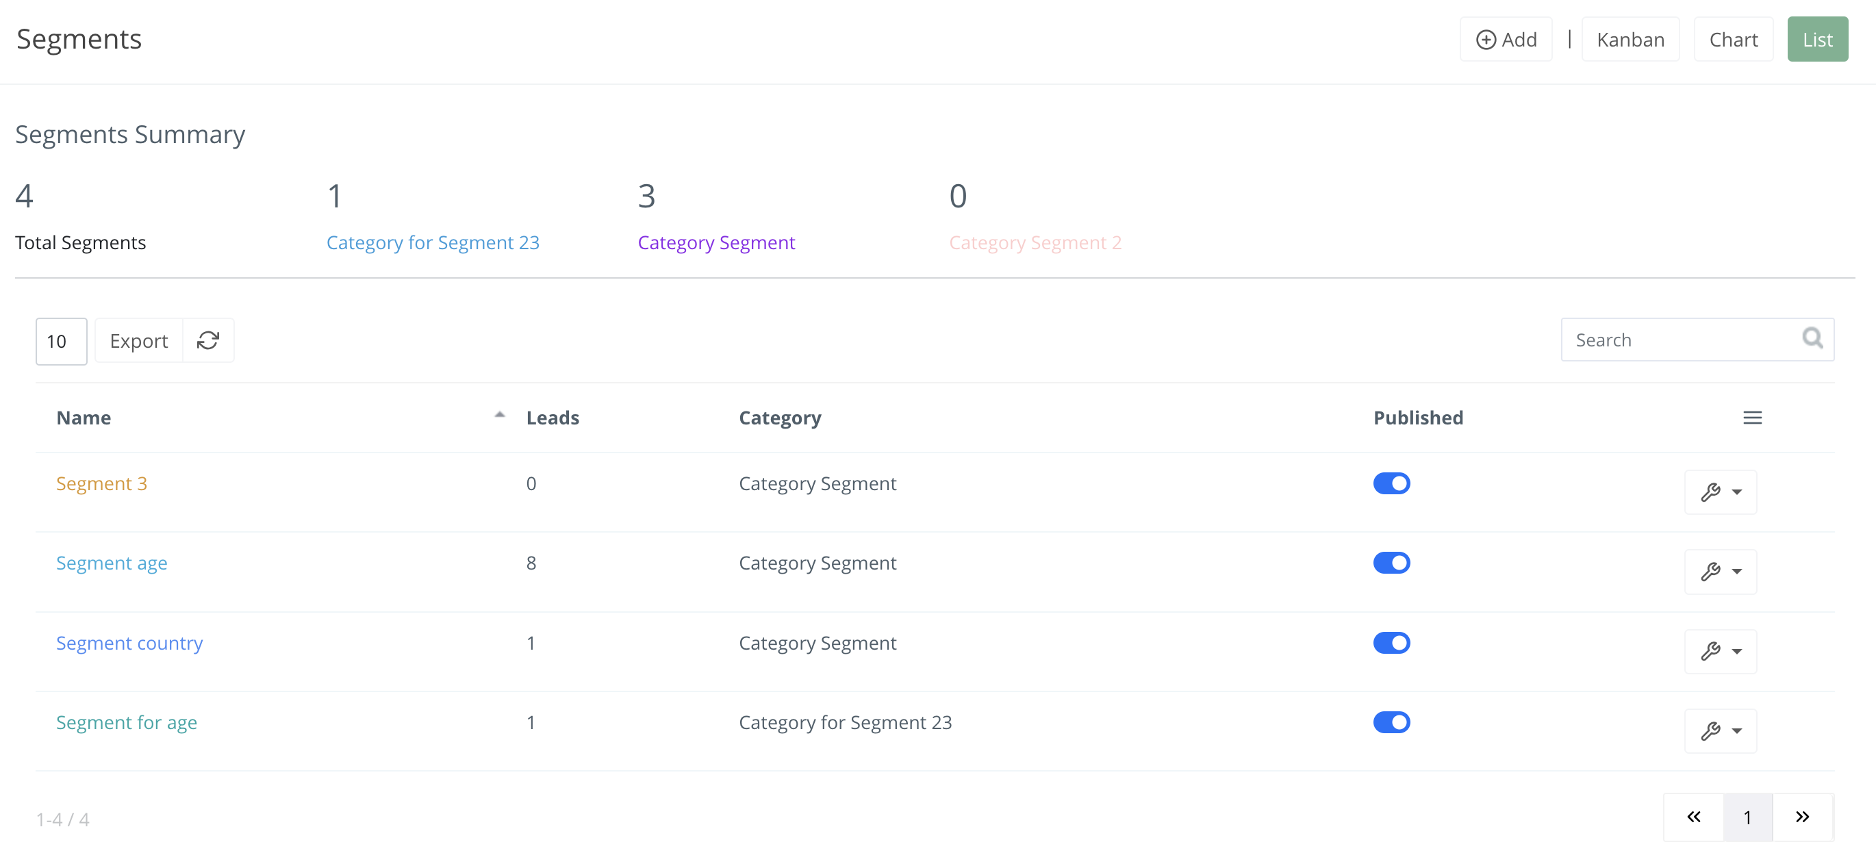
Task: Turn off publishing for Segment country
Action: click(1392, 642)
